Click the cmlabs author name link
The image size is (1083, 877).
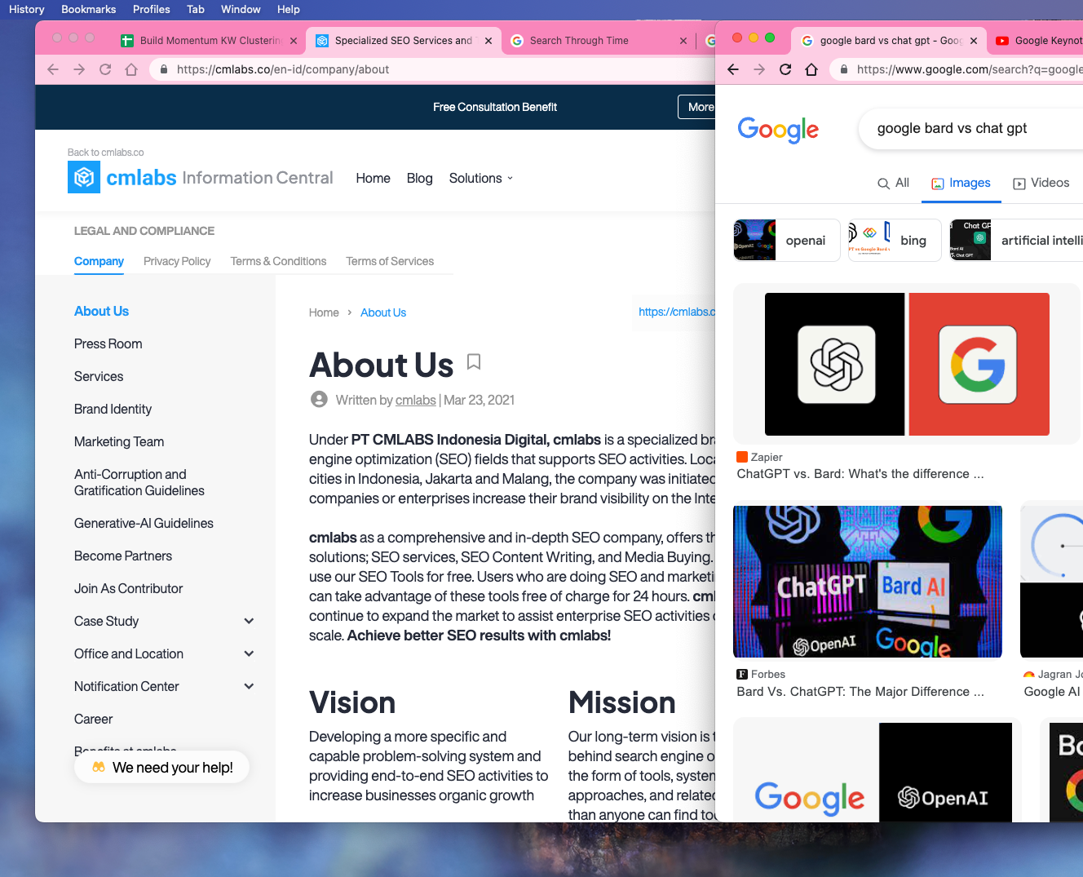point(416,400)
